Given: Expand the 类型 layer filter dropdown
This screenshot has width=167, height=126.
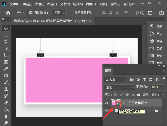Looking at the screenshot, I should (x=115, y=80).
